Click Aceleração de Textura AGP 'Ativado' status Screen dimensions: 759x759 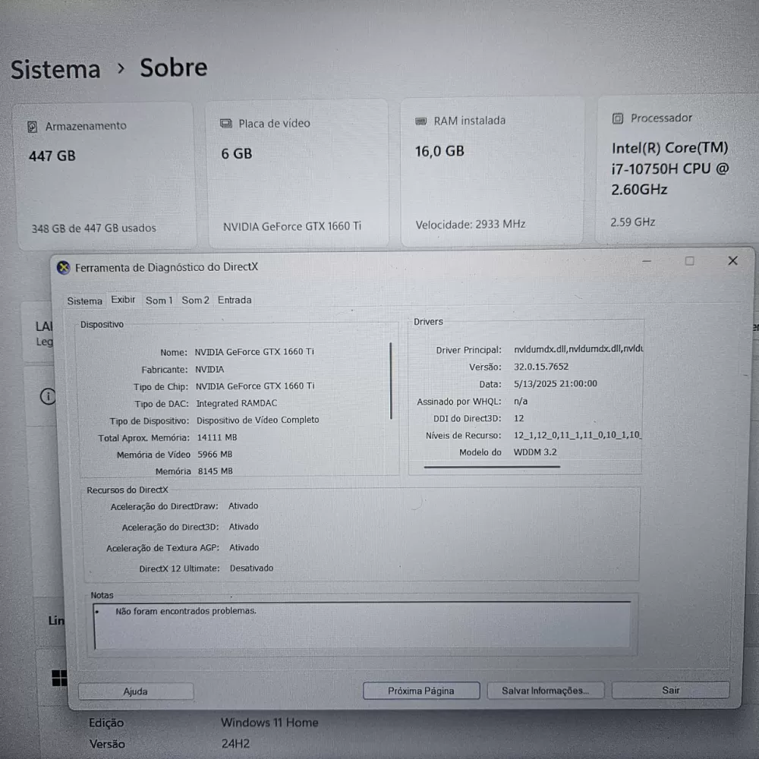click(x=244, y=547)
